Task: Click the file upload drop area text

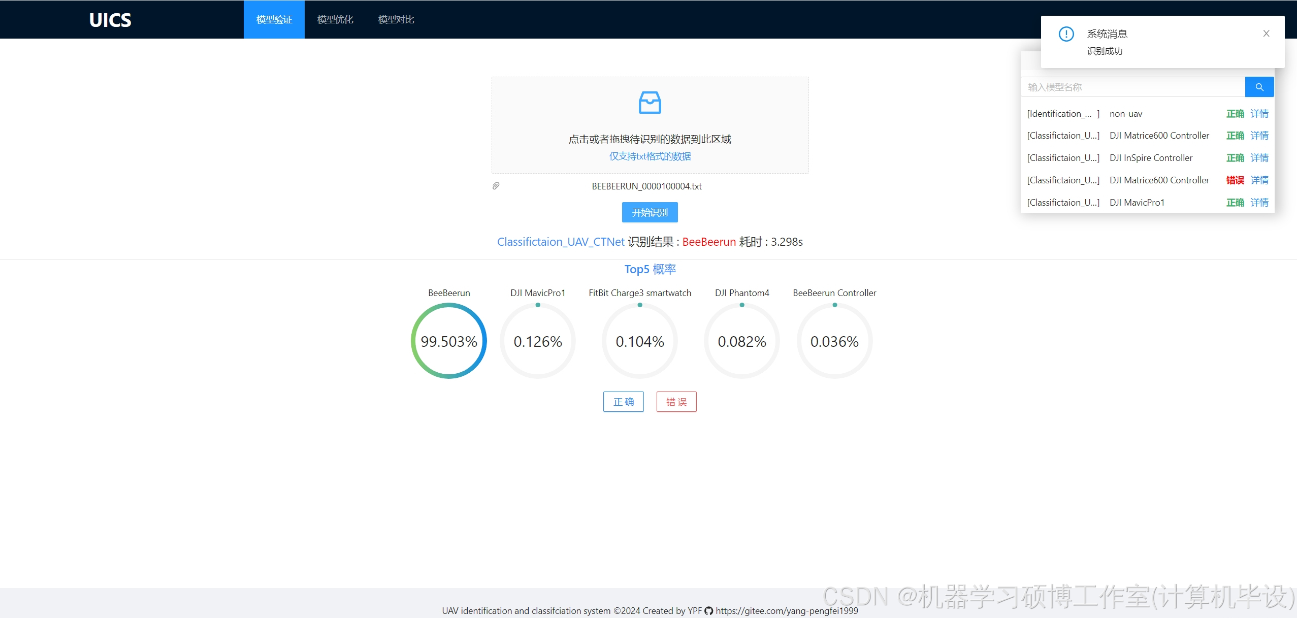Action: [650, 139]
